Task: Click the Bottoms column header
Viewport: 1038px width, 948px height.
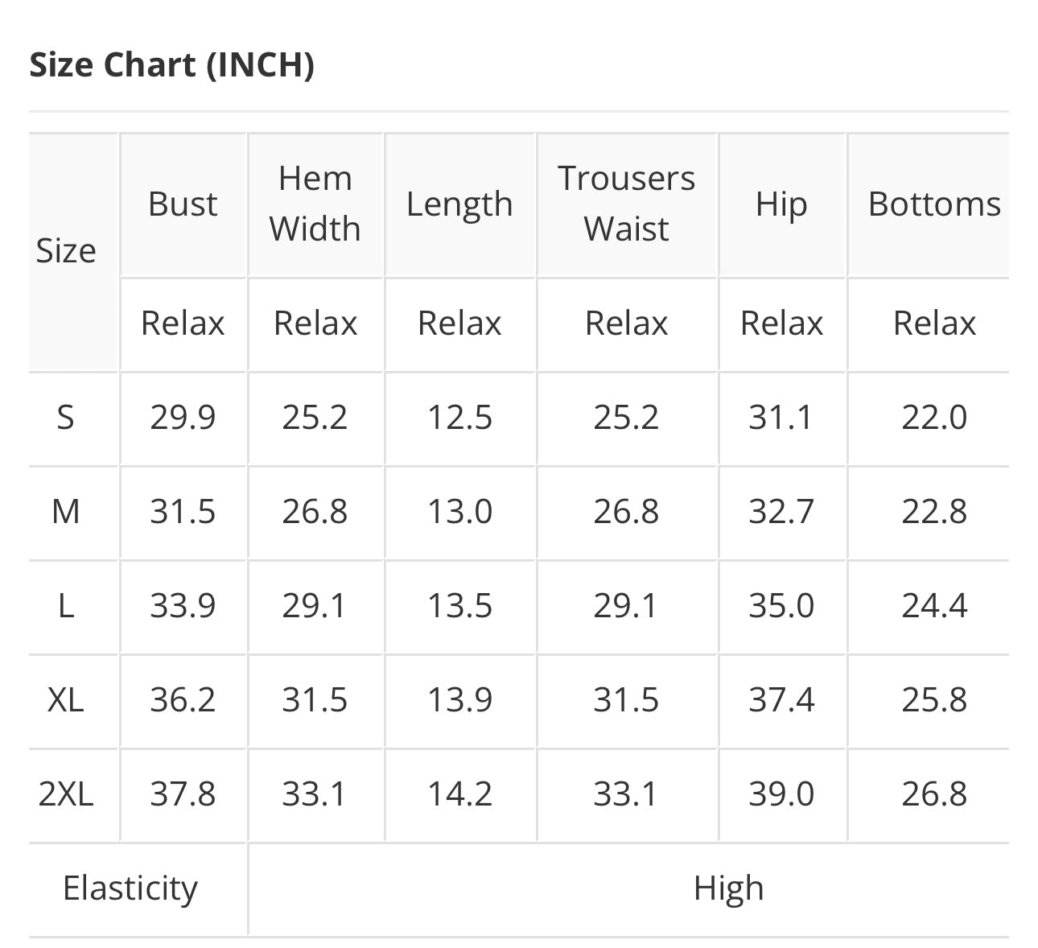Action: pyautogui.click(x=934, y=204)
